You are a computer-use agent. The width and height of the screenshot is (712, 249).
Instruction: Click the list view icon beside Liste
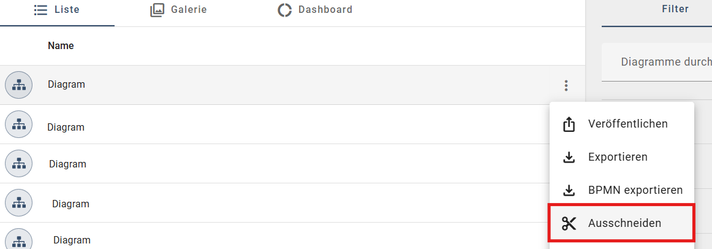pos(41,10)
